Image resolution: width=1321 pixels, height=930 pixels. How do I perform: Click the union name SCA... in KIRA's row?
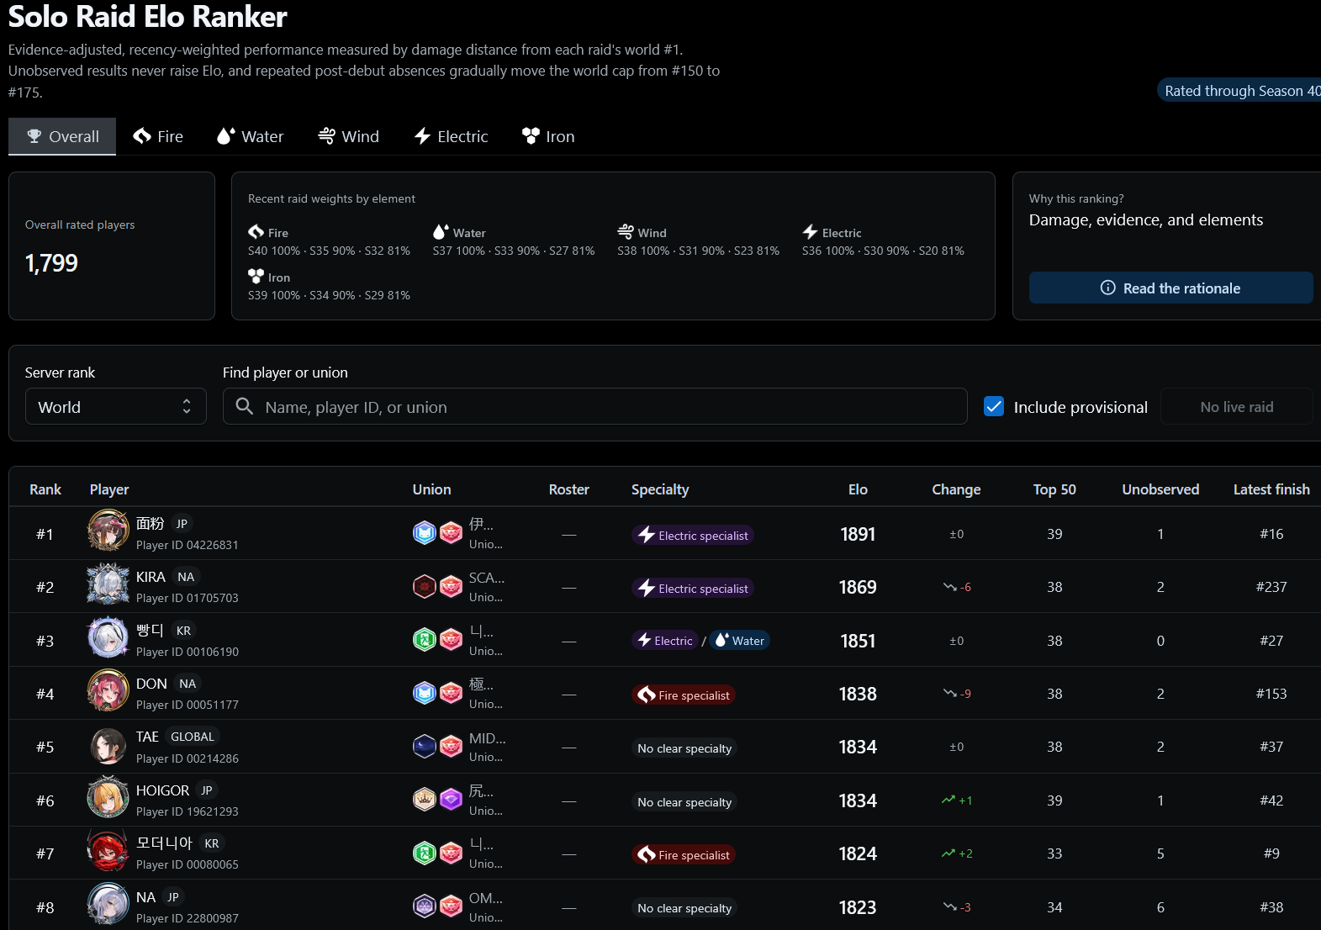[487, 578]
